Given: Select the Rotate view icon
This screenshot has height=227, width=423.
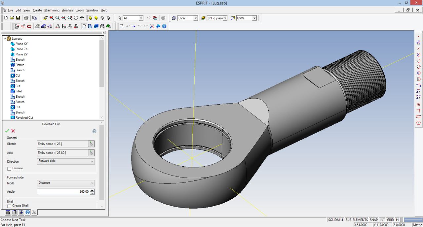Looking at the screenshot, I should point(76,18).
